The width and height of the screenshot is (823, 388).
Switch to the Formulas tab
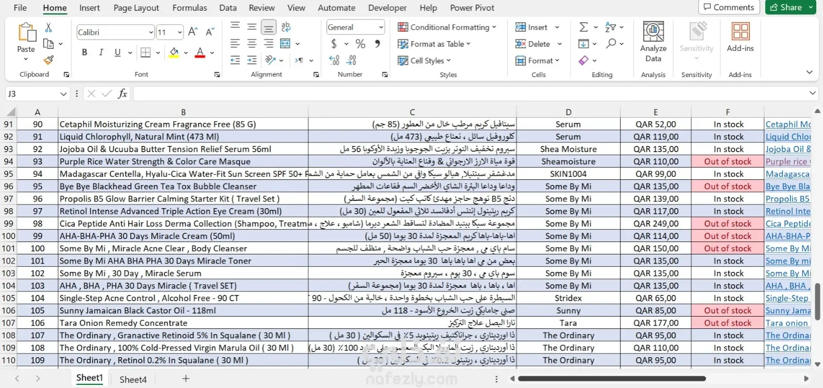click(190, 8)
